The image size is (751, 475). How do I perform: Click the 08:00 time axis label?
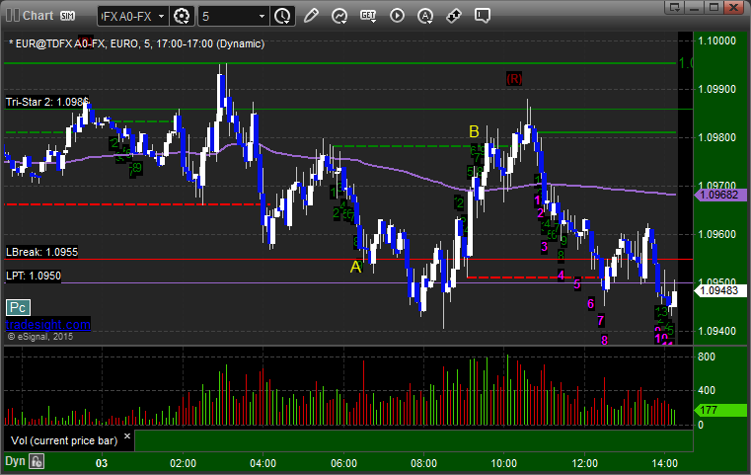(x=424, y=463)
